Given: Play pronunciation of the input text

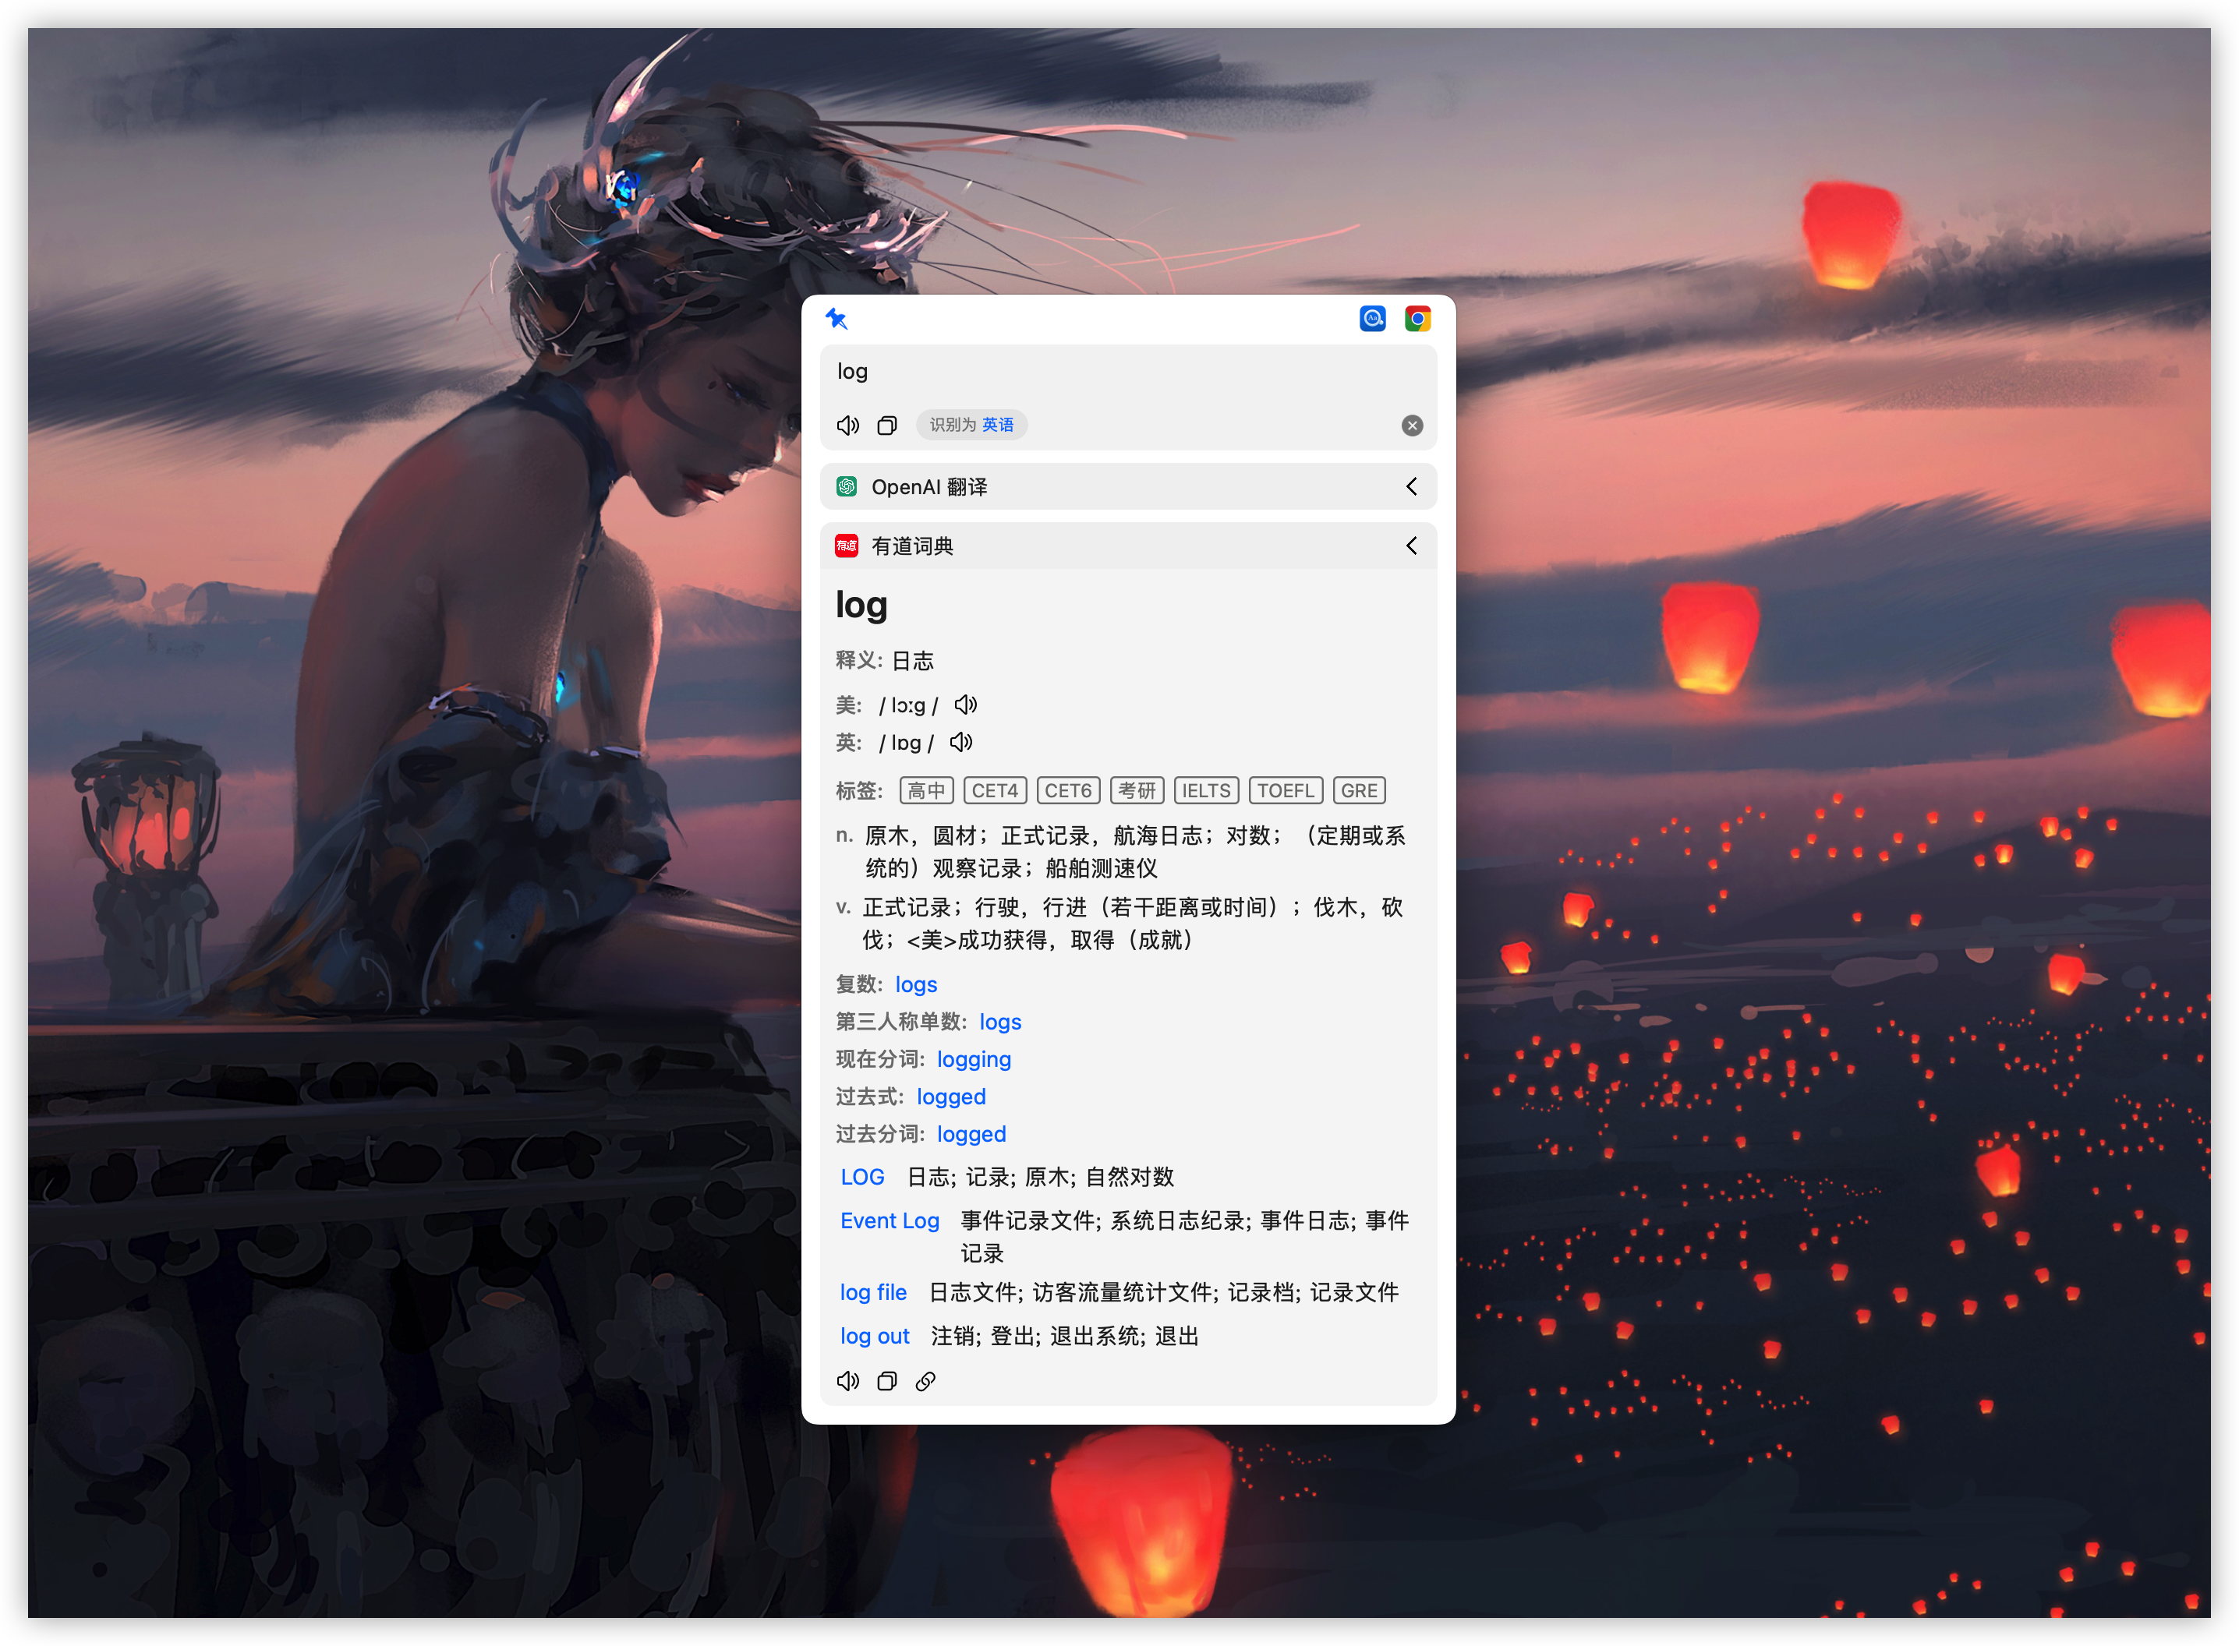Looking at the screenshot, I should (x=848, y=425).
